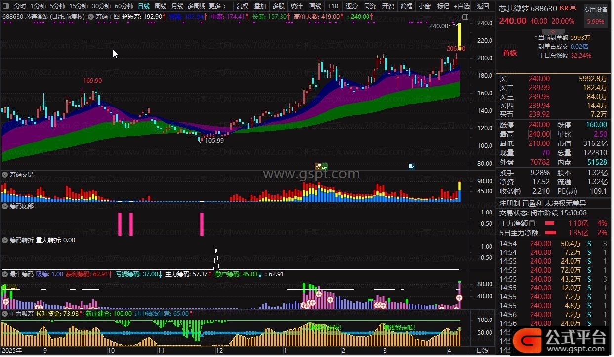Expand the 更多 periods menu
This screenshot has width=614, height=357.
pos(217,6)
